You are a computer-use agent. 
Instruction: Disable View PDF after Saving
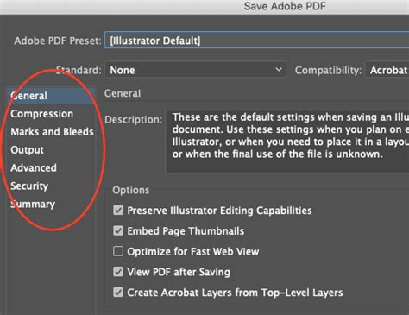118,272
